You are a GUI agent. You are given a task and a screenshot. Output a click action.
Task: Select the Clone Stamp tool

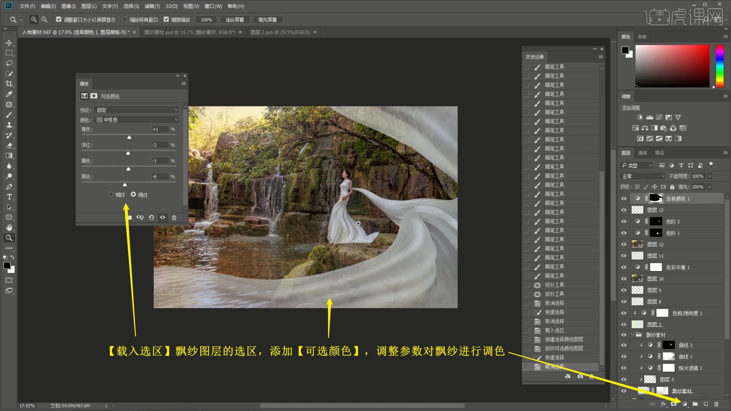click(9, 125)
